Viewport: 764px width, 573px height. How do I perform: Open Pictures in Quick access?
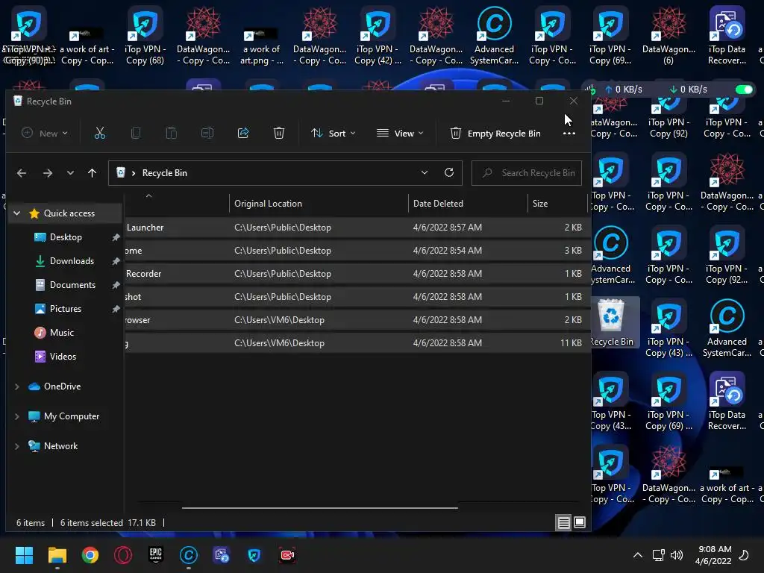[x=66, y=309]
